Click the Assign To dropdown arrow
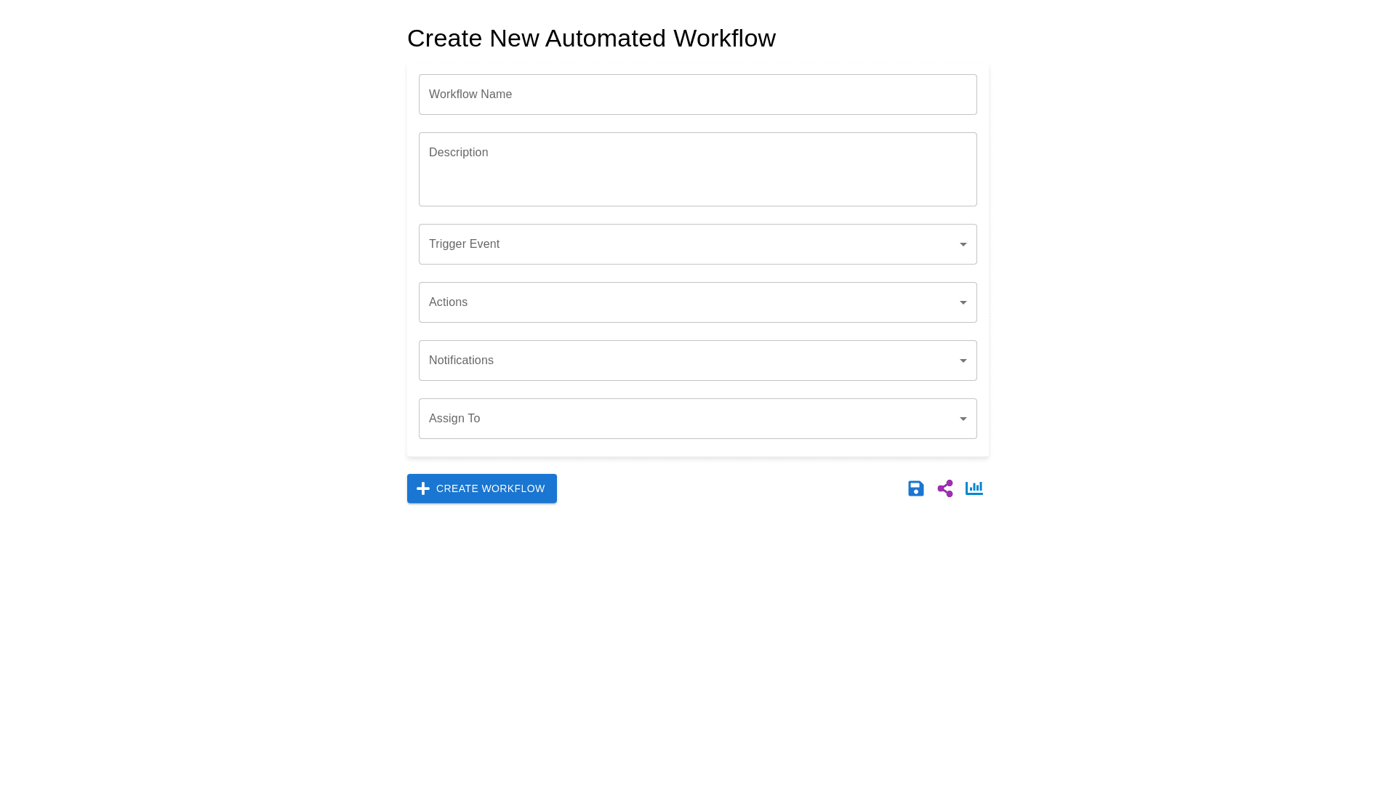 coord(963,419)
